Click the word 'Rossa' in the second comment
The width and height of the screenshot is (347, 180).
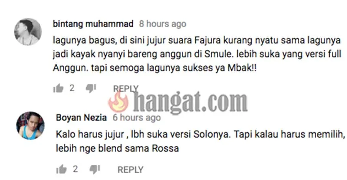tap(165, 148)
